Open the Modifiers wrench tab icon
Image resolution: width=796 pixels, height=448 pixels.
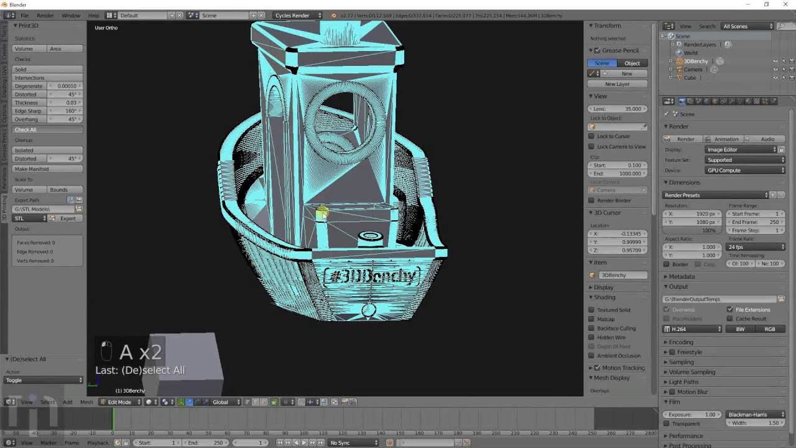[731, 101]
